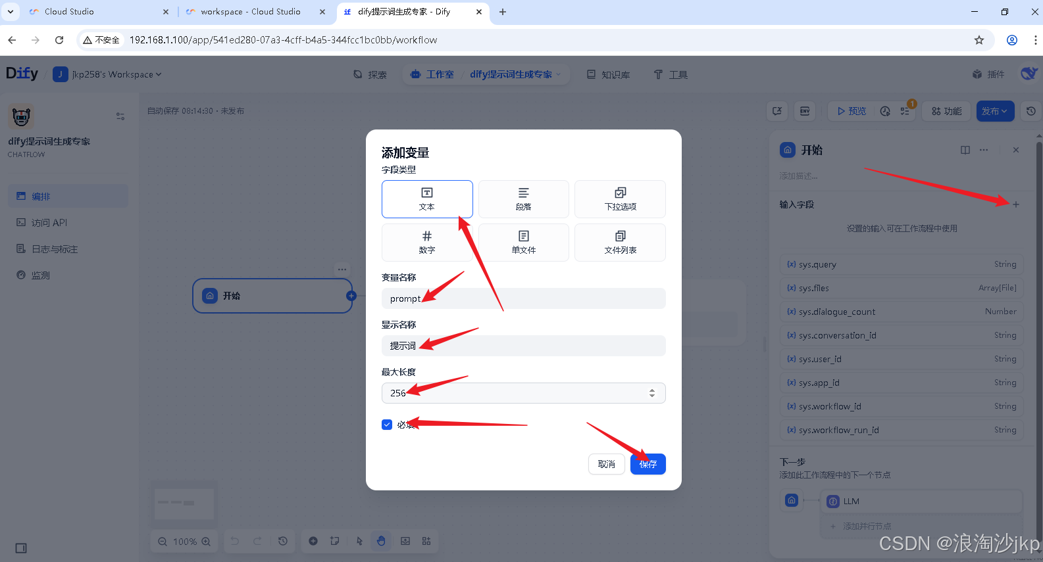Switch to workspace - Cloud Studio browser tab
Viewport: 1043px width, 562px height.
coord(250,12)
